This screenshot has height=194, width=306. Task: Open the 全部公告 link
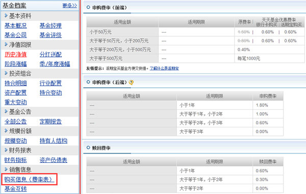(x=16, y=122)
